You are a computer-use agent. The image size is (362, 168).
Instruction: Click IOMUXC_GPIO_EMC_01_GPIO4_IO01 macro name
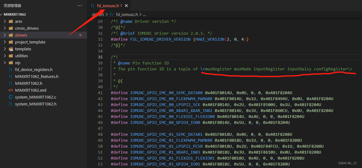click(165, 164)
